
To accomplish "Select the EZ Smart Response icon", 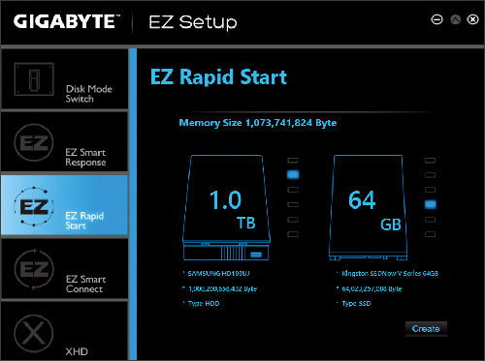I will (x=34, y=142).
